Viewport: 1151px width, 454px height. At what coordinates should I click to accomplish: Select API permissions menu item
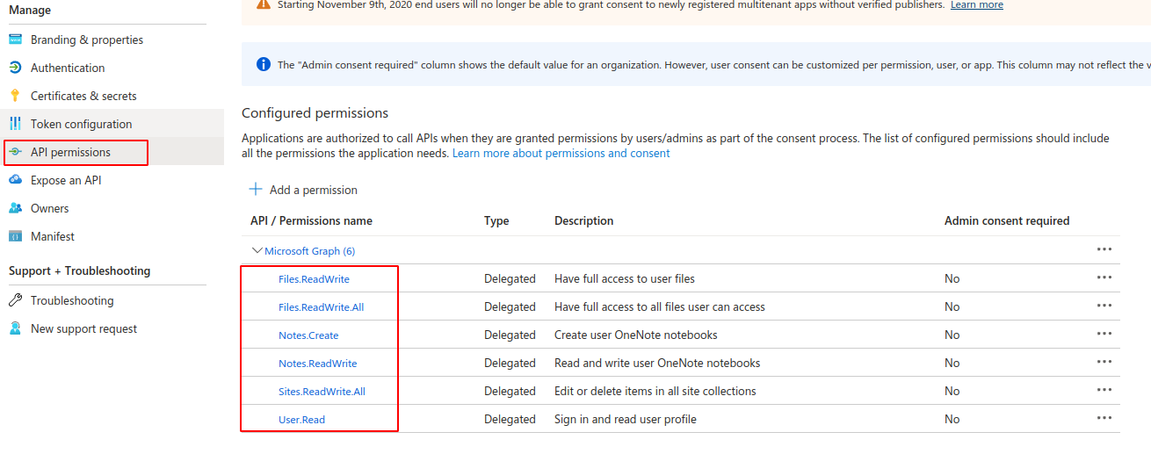pyautogui.click(x=70, y=152)
